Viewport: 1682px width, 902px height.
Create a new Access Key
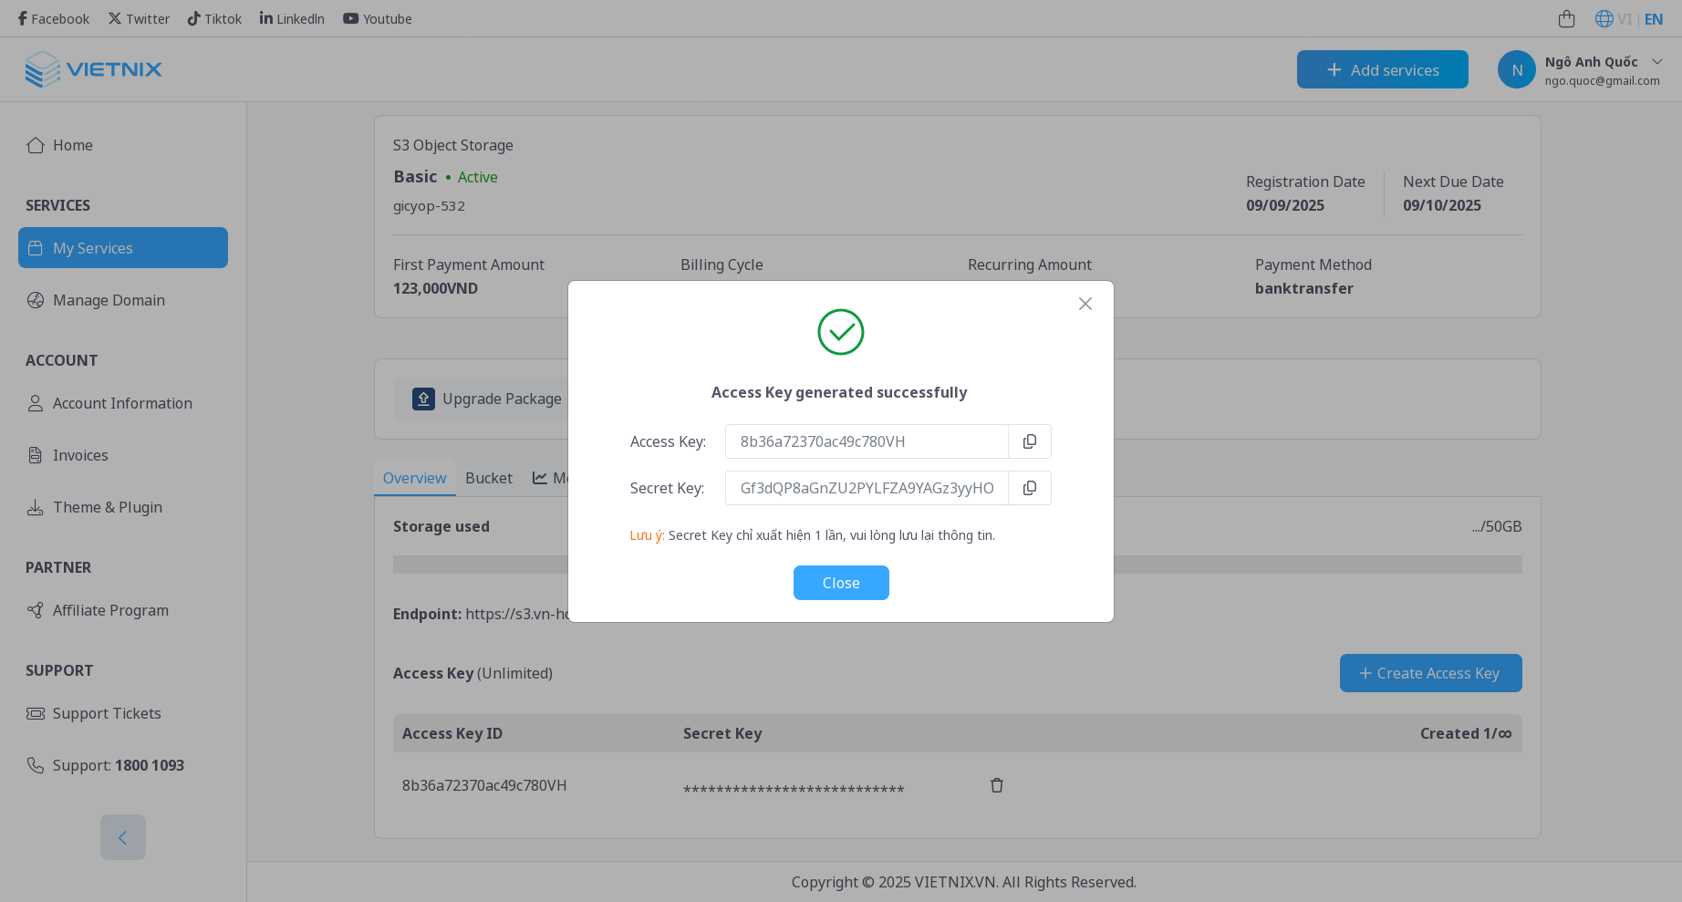tap(1430, 673)
